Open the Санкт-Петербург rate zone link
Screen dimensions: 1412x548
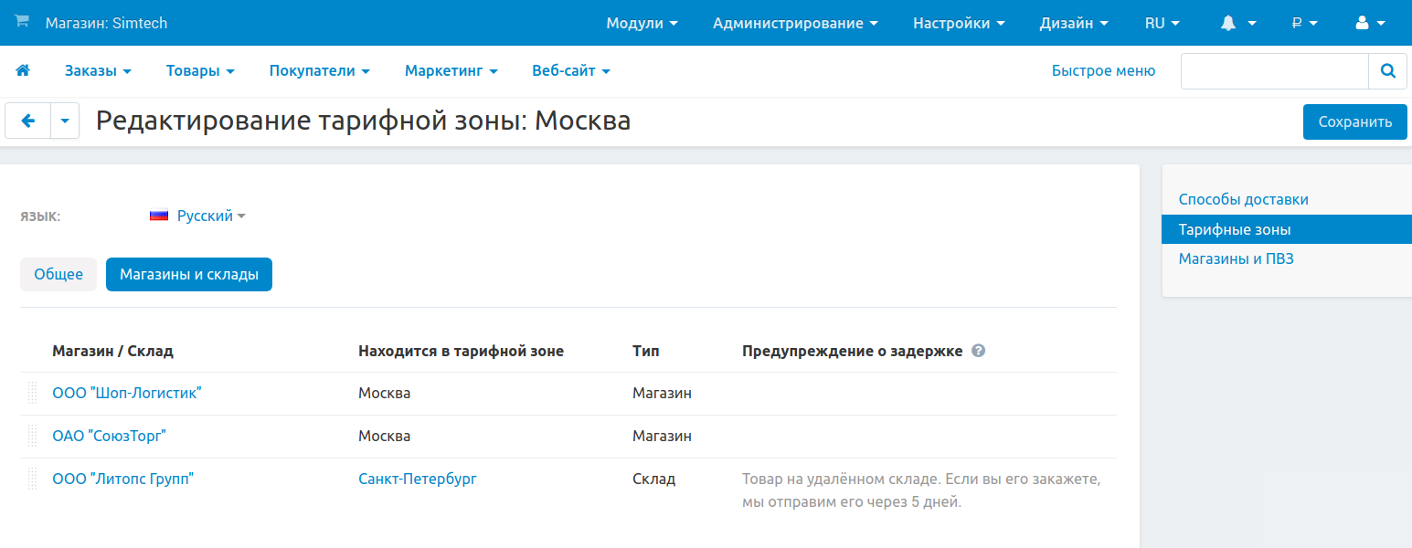coord(418,479)
